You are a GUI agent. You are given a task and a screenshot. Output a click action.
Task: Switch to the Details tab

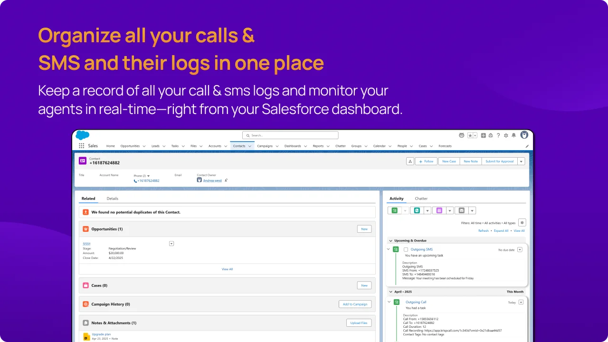click(x=113, y=199)
